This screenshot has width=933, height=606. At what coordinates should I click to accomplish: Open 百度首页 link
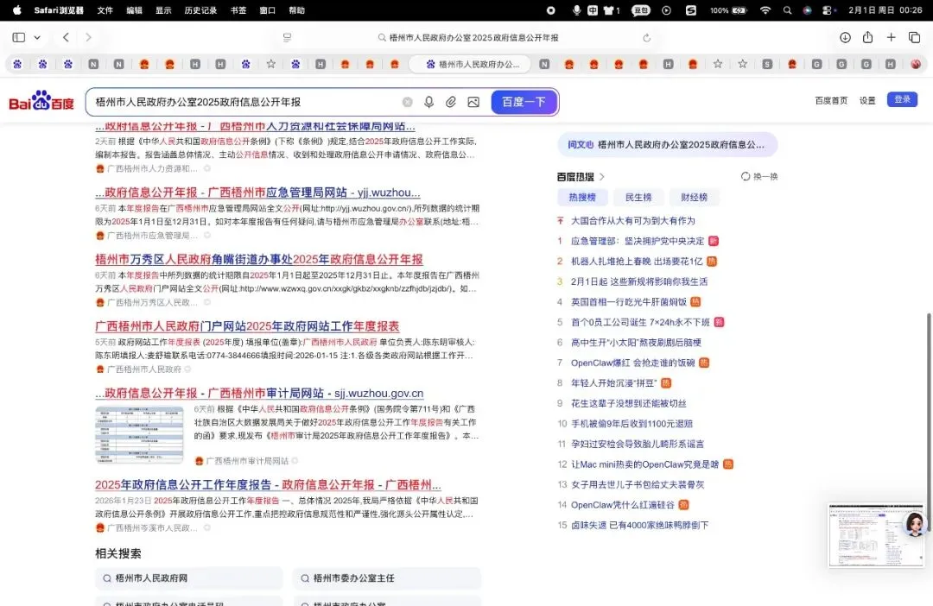point(831,100)
